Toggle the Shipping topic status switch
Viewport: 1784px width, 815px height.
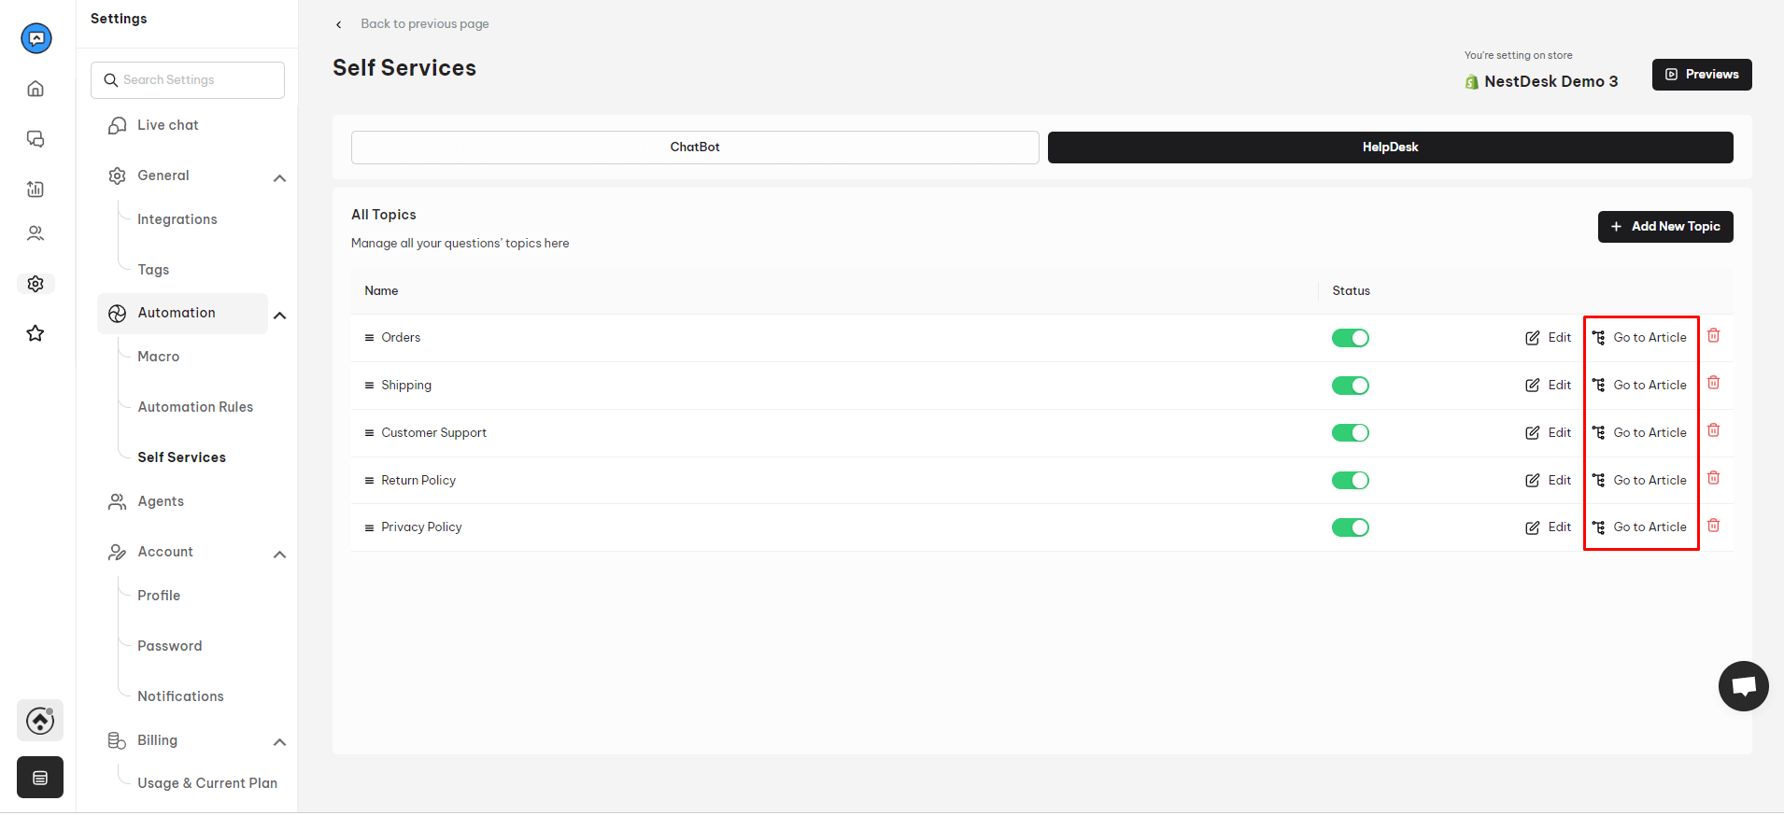1351,386
